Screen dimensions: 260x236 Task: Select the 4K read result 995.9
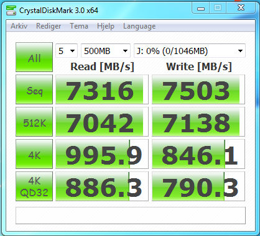coord(102,154)
